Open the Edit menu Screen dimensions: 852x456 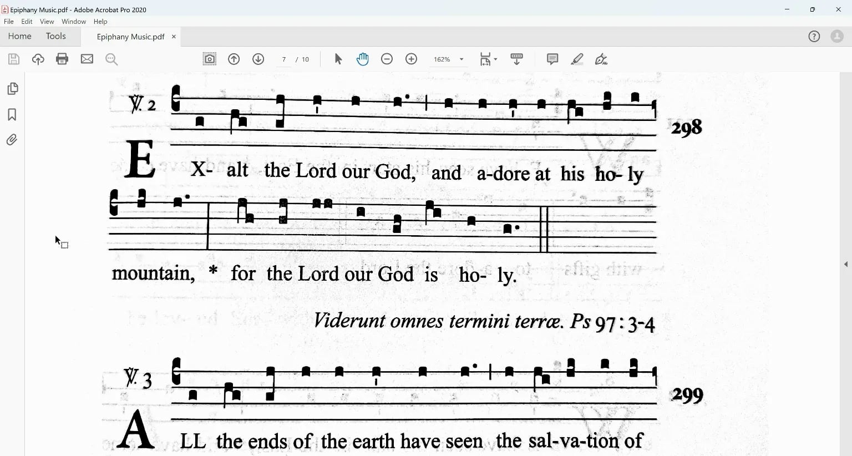point(27,22)
